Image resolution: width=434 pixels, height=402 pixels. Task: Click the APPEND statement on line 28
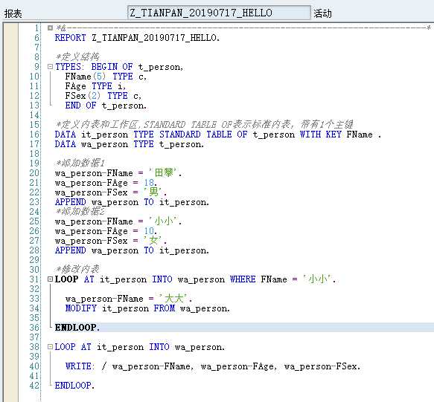(132, 250)
